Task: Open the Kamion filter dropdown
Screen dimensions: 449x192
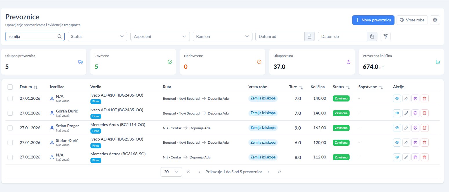Action: point(223,36)
